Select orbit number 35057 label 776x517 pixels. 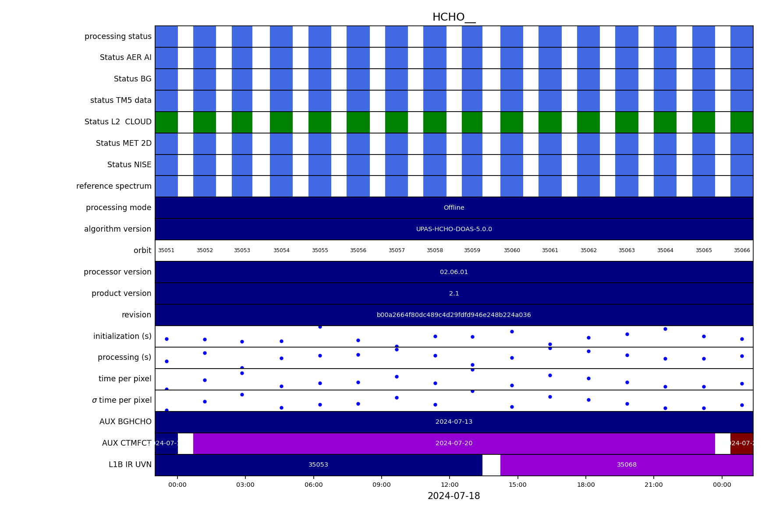tap(396, 250)
